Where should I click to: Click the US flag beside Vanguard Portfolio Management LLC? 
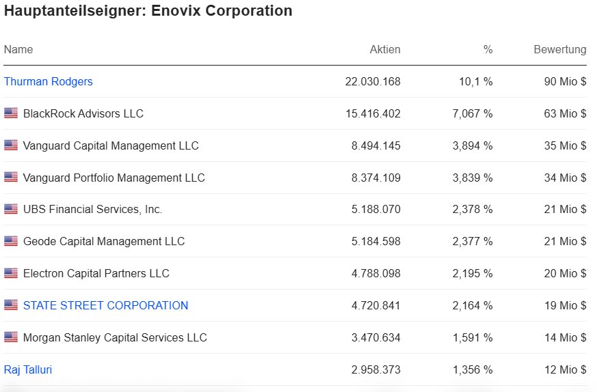(x=11, y=177)
